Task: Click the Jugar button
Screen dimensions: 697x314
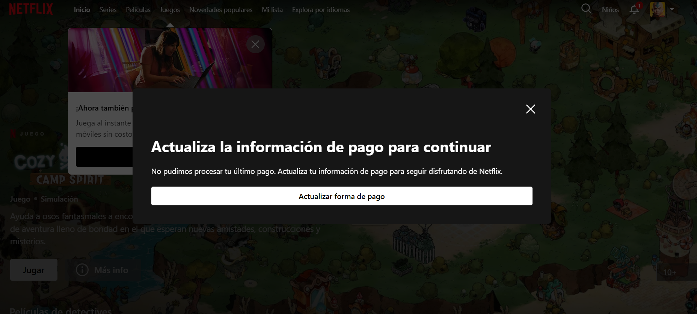Action: (34, 270)
